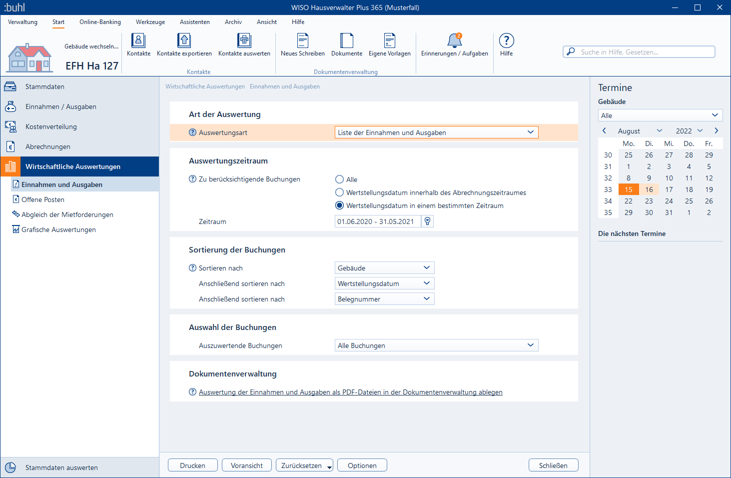Switch to the Online-Banking tab
731x478 pixels.
coord(100,22)
